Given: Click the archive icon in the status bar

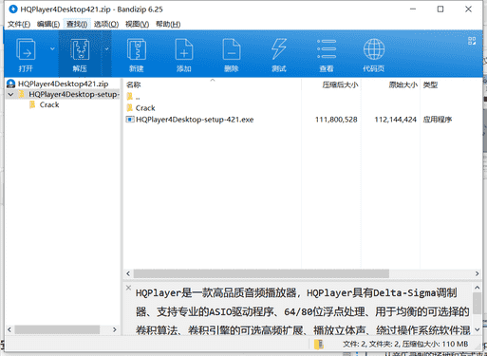Looking at the screenshot, I should (x=319, y=345).
